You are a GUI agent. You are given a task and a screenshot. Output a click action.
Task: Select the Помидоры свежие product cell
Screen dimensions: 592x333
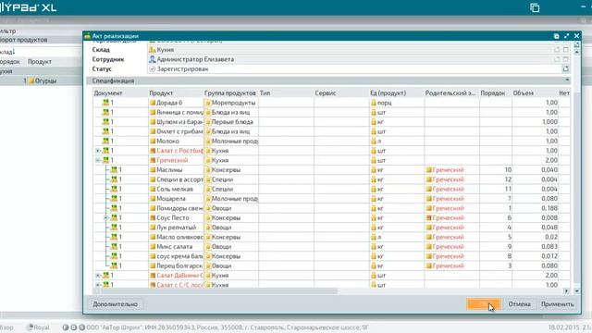tap(176, 208)
